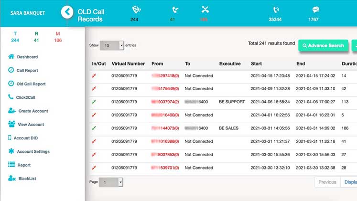Open Call Report in sidebar
Image resolution: width=357 pixels, height=201 pixels.
tap(27, 70)
